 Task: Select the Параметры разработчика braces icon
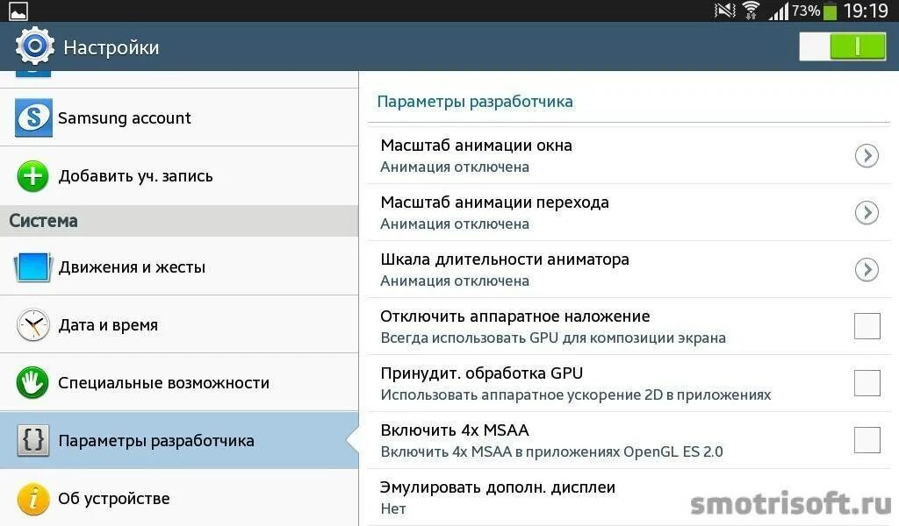[x=32, y=440]
